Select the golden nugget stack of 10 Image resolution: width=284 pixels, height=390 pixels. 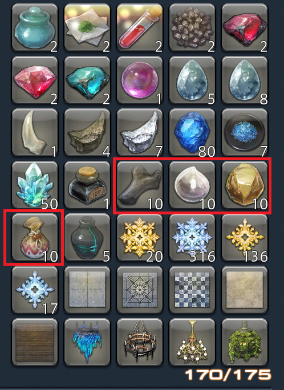click(x=245, y=185)
